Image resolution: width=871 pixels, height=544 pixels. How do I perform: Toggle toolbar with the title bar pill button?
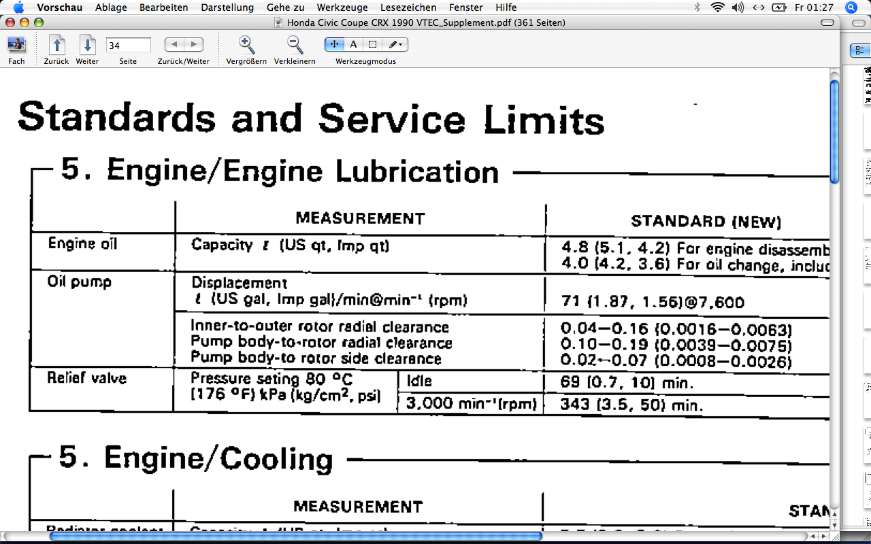(x=827, y=22)
